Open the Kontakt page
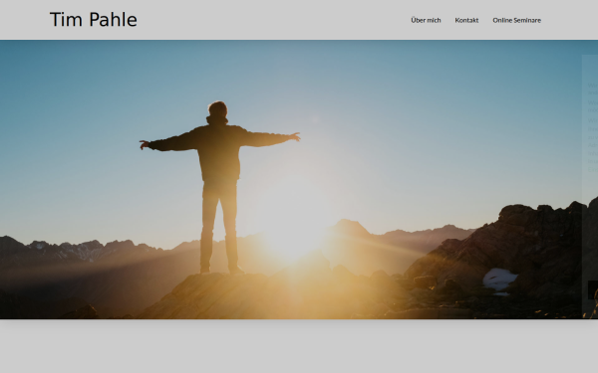 point(466,20)
